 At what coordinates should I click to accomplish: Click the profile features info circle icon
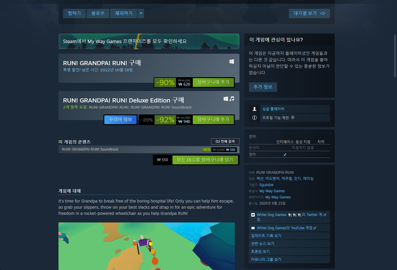click(x=254, y=118)
